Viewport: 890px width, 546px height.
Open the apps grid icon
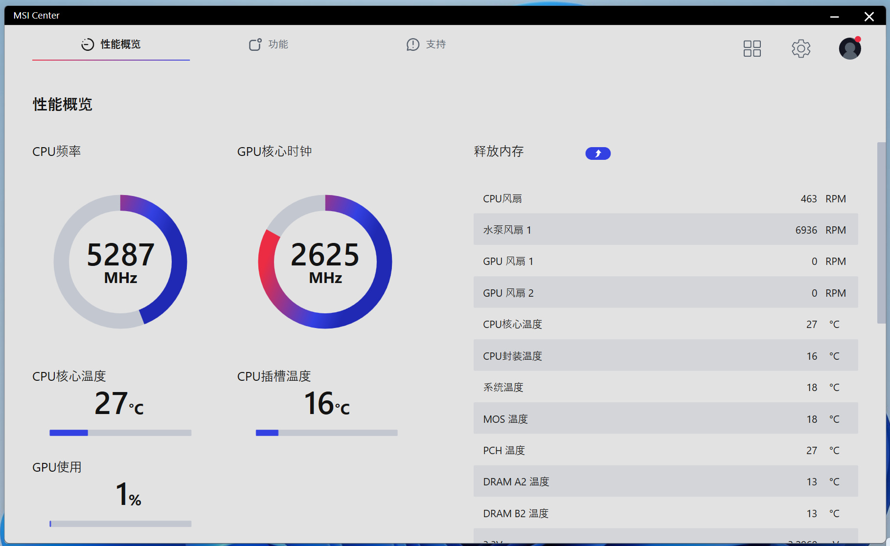752,48
